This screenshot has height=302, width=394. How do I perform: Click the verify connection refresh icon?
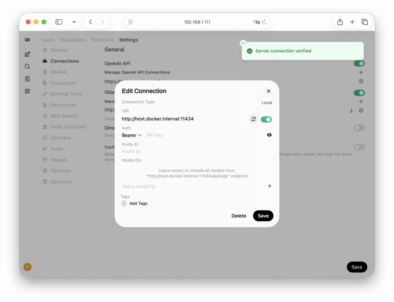click(253, 119)
